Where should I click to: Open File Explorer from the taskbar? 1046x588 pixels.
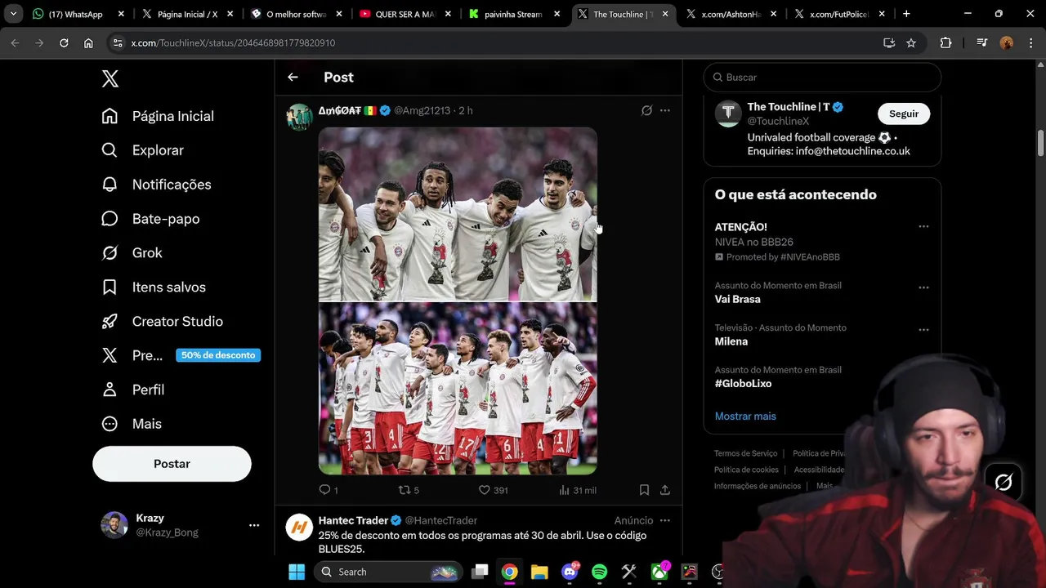pos(539,572)
